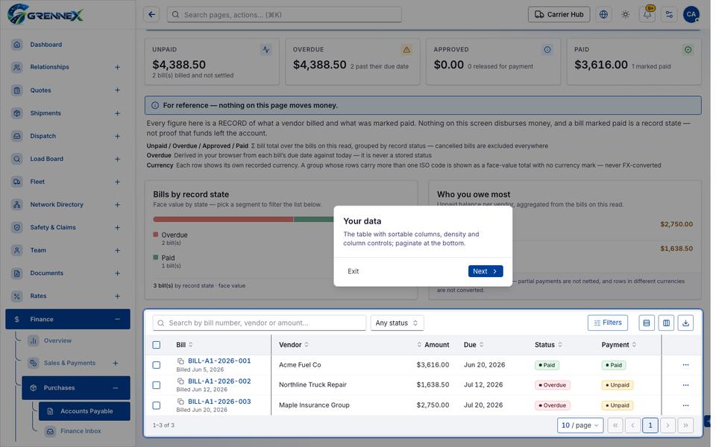Check the BILL-A1-2026-001 row checkbox
The height and width of the screenshot is (447, 716).
[x=156, y=365]
